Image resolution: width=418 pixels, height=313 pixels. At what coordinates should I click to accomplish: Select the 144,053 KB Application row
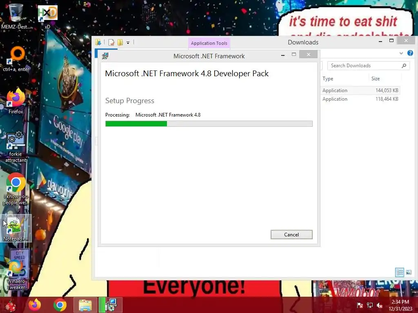[360, 90]
